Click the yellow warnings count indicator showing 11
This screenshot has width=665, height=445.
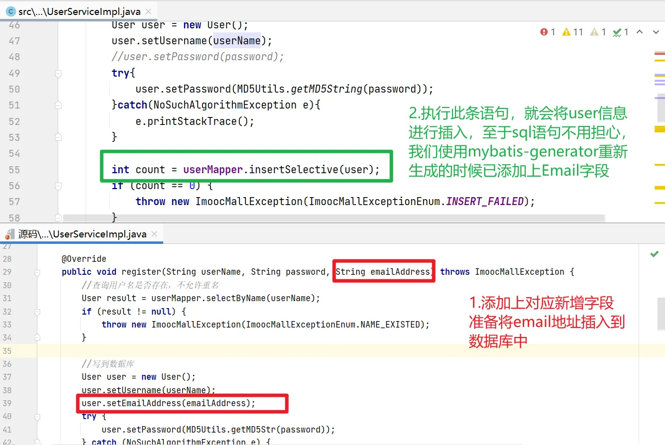coord(572,32)
